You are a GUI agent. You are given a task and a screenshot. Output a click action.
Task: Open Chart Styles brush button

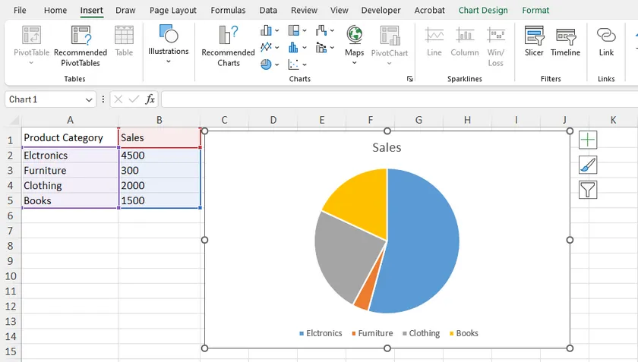click(x=588, y=165)
